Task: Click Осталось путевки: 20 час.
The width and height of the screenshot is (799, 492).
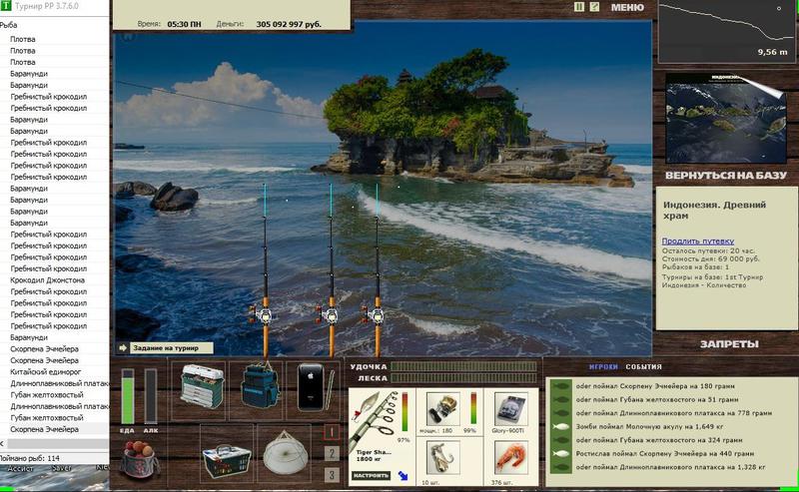Action: [x=708, y=250]
